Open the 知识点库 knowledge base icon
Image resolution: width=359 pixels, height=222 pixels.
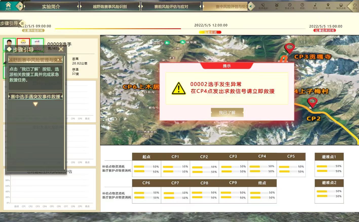(x=341, y=6)
